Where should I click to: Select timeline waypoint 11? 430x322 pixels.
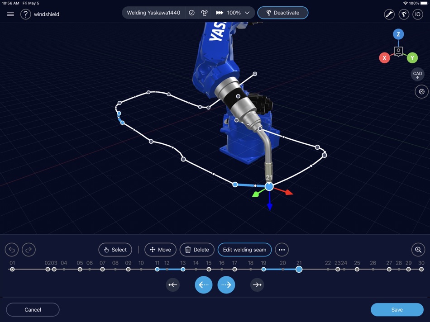tap(157, 270)
